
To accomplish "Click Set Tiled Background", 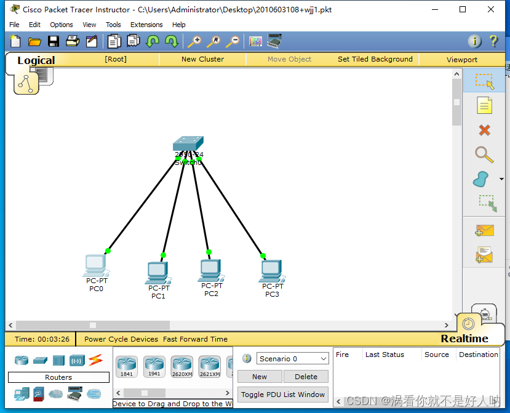I will 375,59.
